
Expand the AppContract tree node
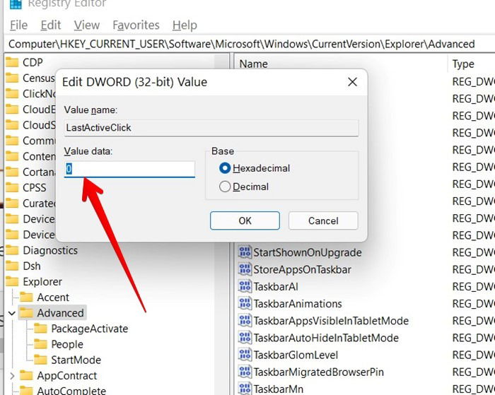tap(12, 376)
